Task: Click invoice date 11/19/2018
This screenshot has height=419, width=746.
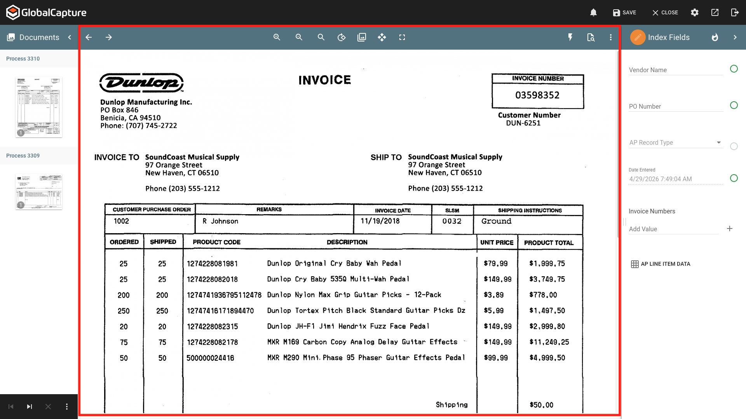Action: 380,221
